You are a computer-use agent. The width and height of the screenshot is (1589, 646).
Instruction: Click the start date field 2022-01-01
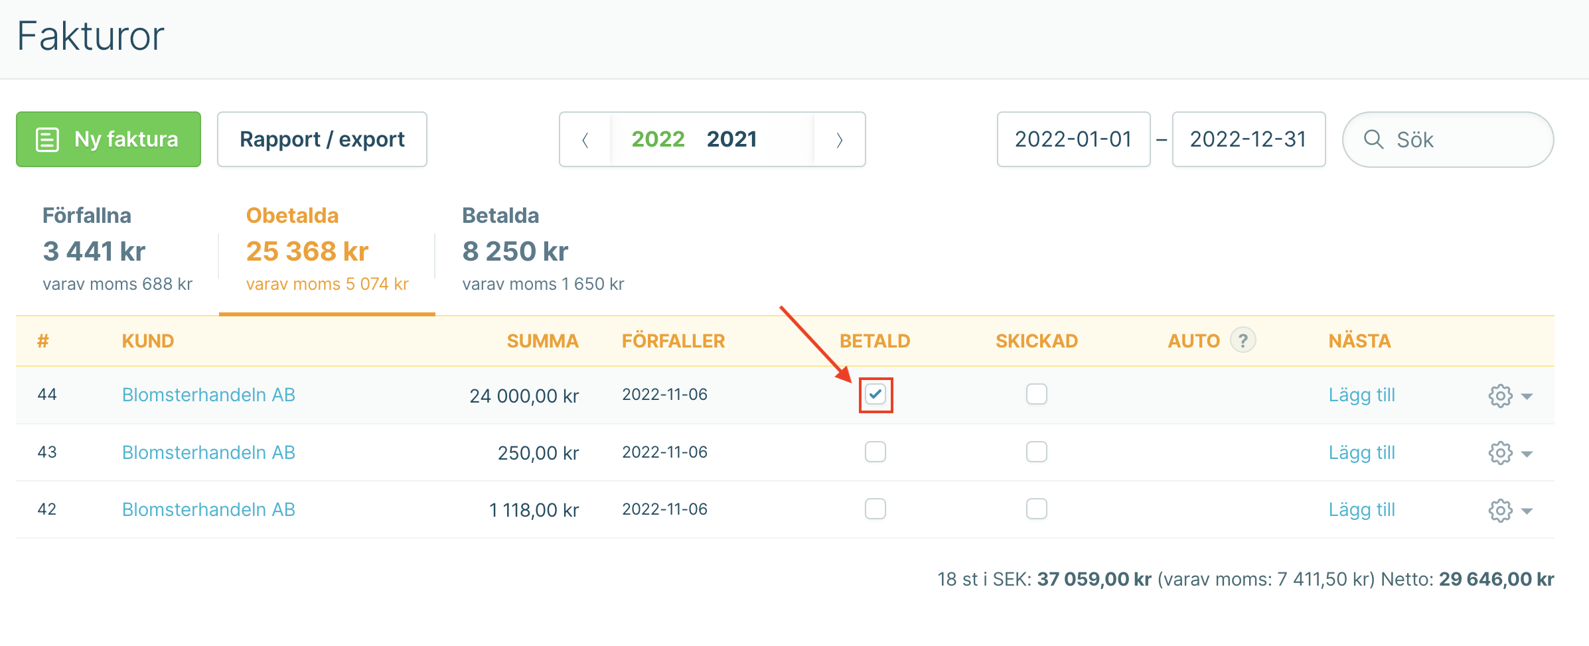click(1073, 139)
